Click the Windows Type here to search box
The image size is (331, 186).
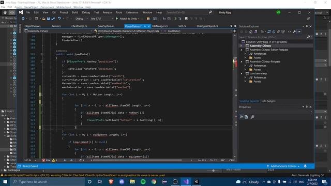(x=48, y=181)
